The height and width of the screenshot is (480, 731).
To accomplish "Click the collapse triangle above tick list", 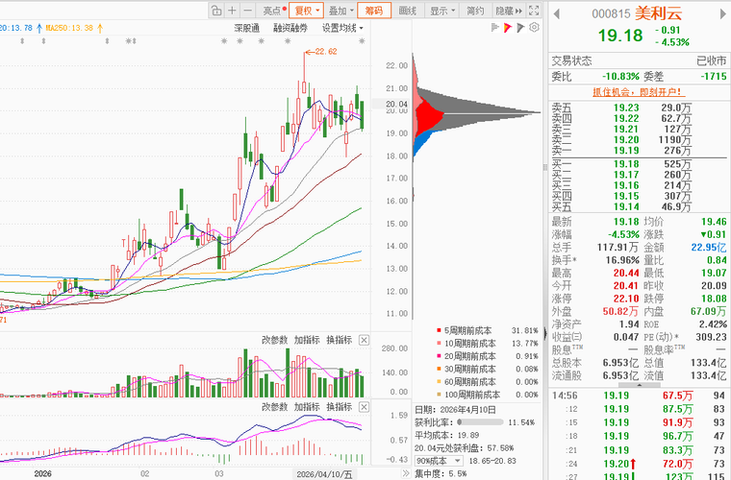I will point(640,385).
